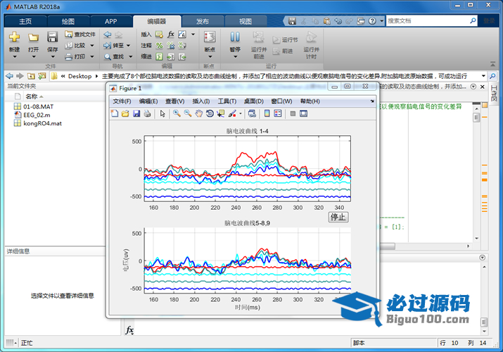
Task: Open the 暂停 dropdown arrow
Action: pyautogui.click(x=235, y=57)
